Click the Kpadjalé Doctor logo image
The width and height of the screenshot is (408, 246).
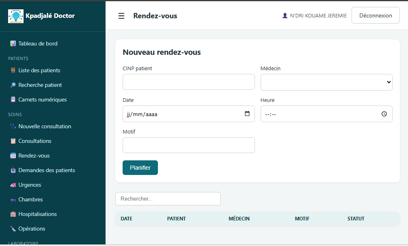tap(16, 16)
